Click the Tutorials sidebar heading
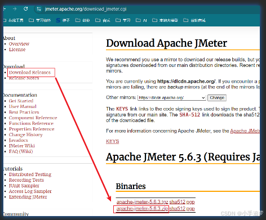266x220 pixels. tap(13, 168)
